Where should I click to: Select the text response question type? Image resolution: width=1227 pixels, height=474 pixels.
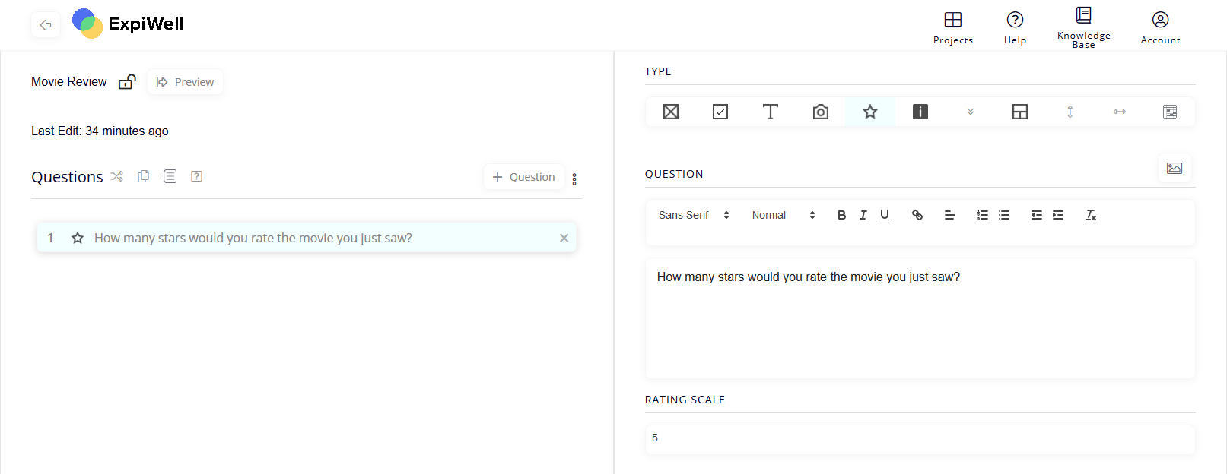(x=770, y=112)
